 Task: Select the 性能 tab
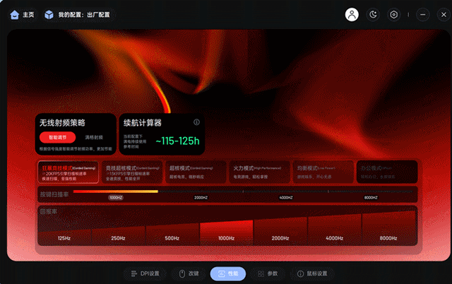pyautogui.click(x=229, y=273)
